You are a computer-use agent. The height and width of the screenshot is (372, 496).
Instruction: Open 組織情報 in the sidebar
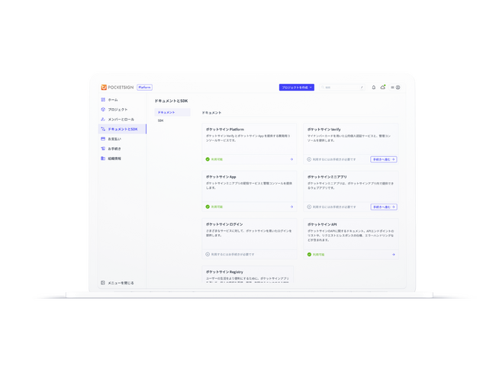(114, 159)
